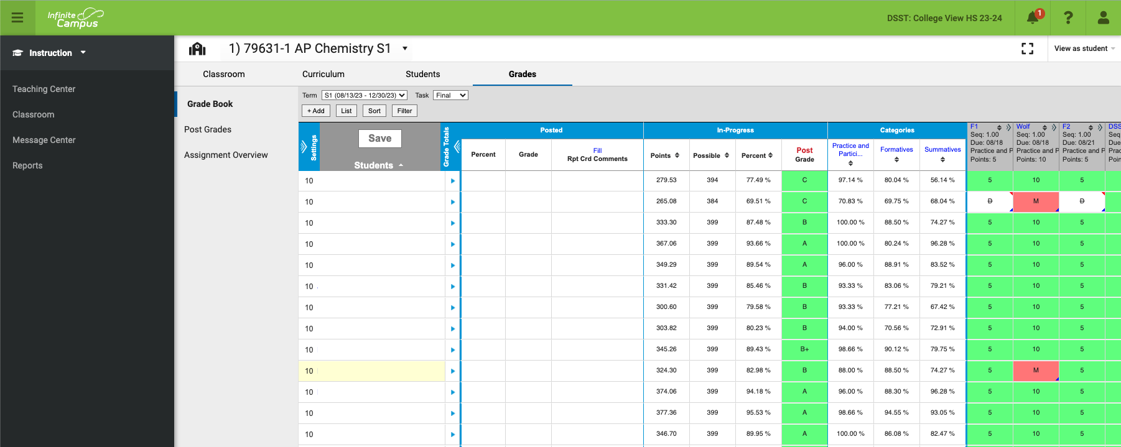Select the Grades tab
1121x447 pixels.
523,74
